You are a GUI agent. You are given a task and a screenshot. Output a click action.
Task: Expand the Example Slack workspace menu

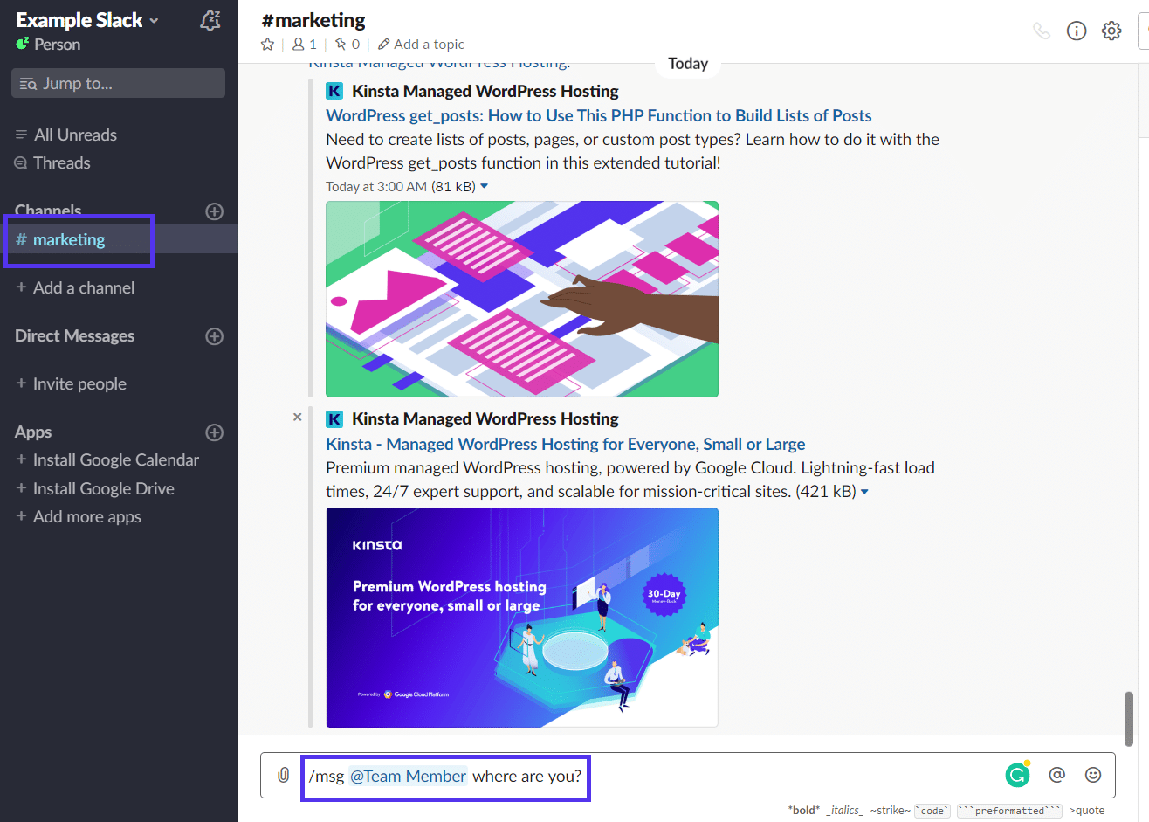83,19
